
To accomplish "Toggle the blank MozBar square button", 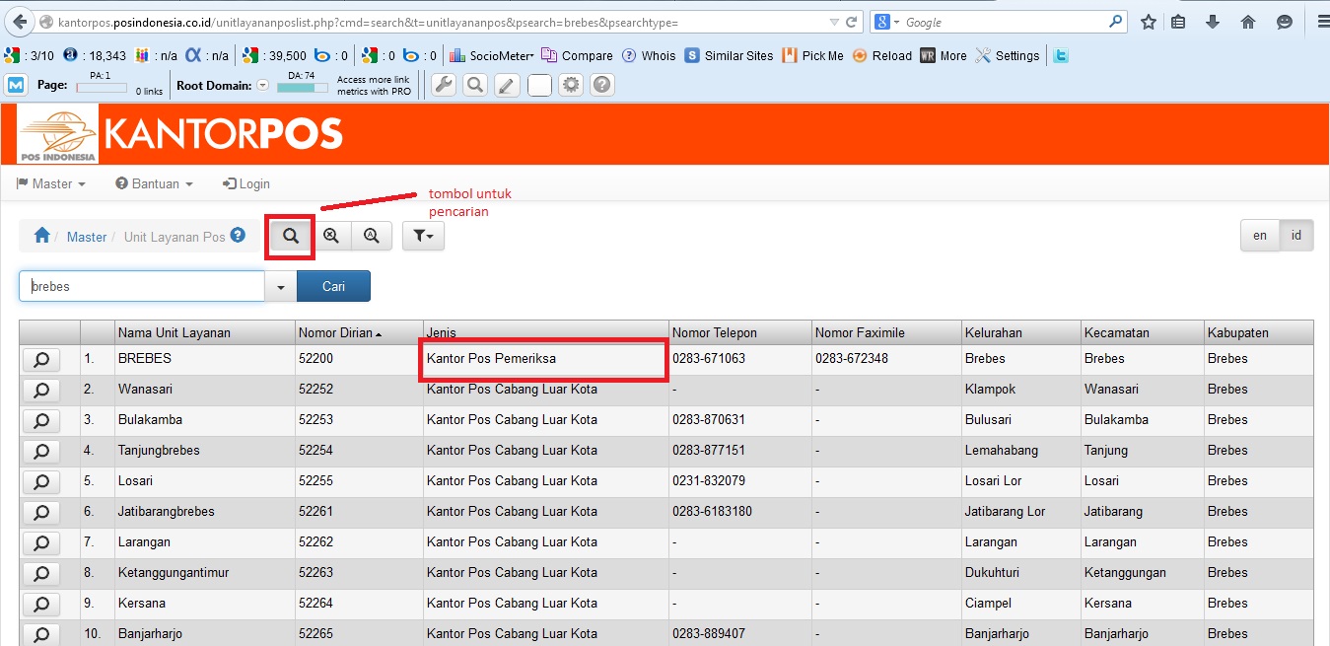I will pyautogui.click(x=539, y=85).
